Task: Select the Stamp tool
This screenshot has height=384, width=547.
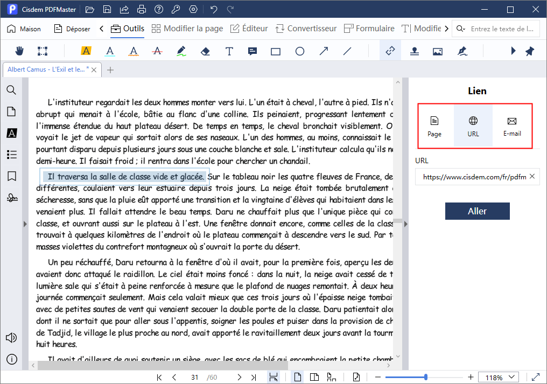Action: (x=414, y=51)
